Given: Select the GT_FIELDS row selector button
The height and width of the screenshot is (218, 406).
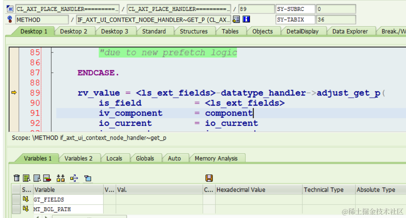Looking at the screenshot, I should point(16,200).
